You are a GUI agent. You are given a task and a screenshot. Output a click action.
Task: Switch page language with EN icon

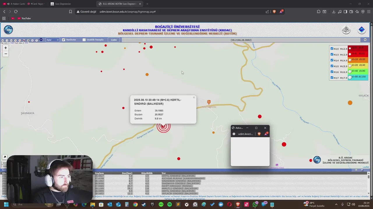coord(41,39)
